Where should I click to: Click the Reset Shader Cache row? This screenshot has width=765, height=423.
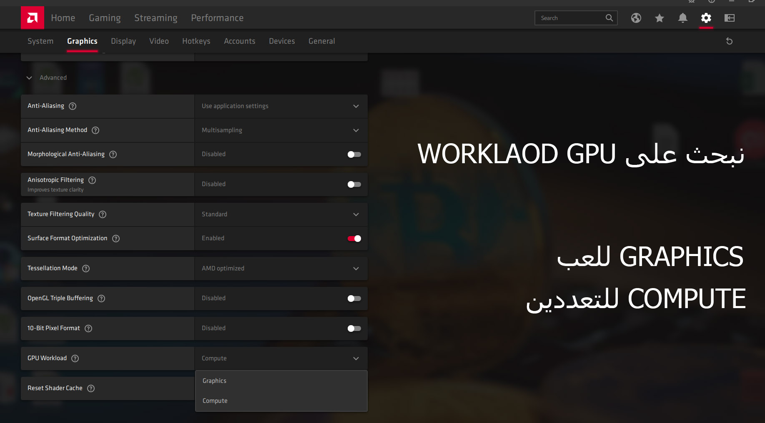pos(108,388)
